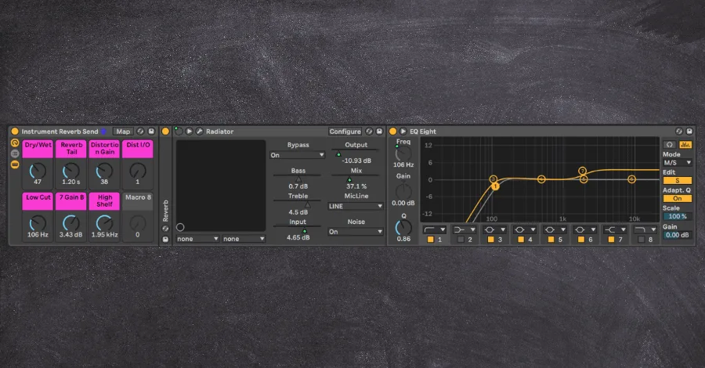Screen dimensions: 705x368
Task: Adjust the Reverb Tail macro knob
Action: [71, 171]
